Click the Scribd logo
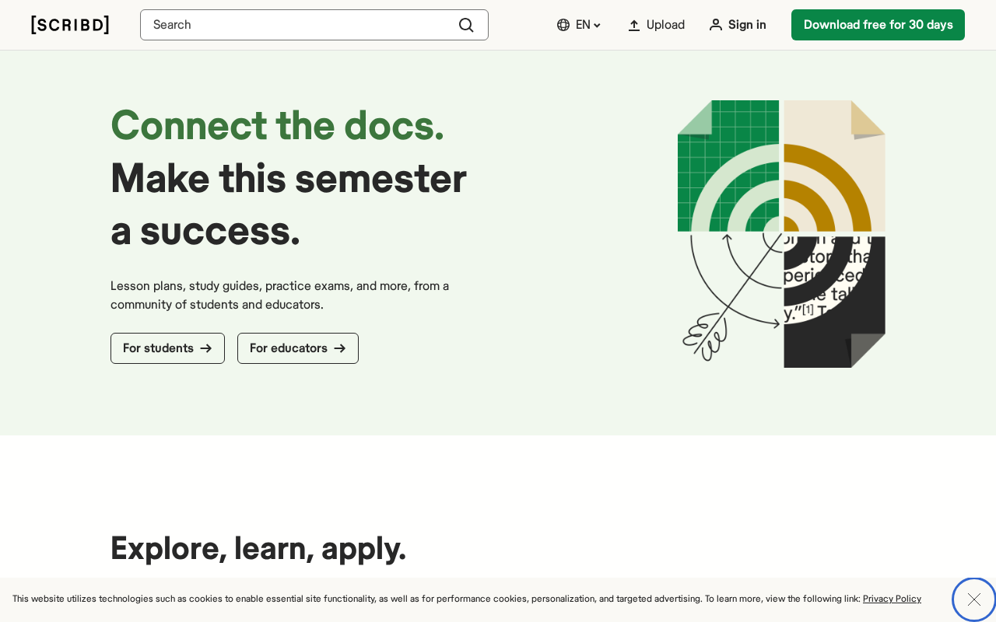Image resolution: width=996 pixels, height=622 pixels. (70, 25)
